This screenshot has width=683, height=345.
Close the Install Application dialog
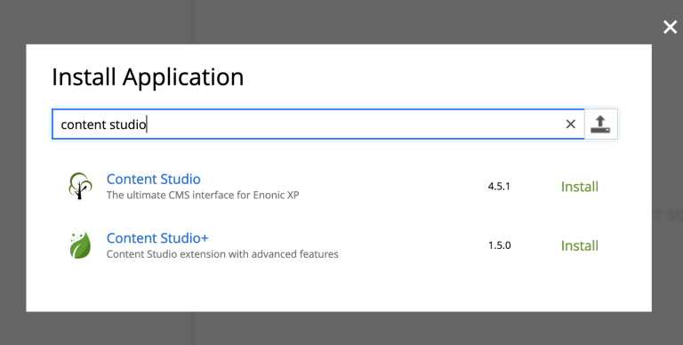click(x=670, y=28)
